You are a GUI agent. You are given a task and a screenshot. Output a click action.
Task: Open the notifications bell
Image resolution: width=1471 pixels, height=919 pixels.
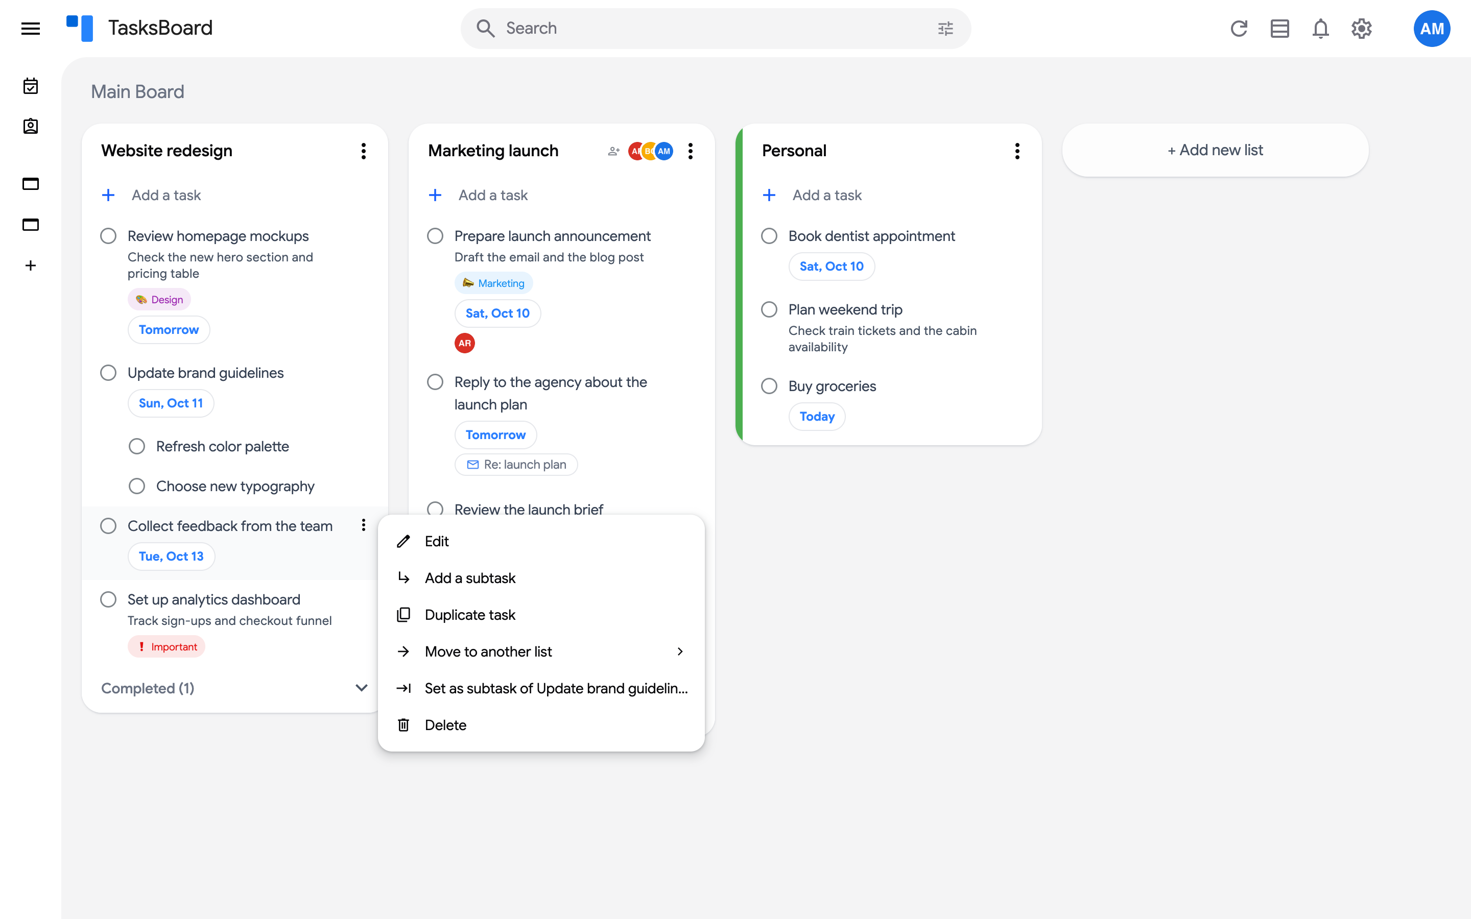(1320, 29)
